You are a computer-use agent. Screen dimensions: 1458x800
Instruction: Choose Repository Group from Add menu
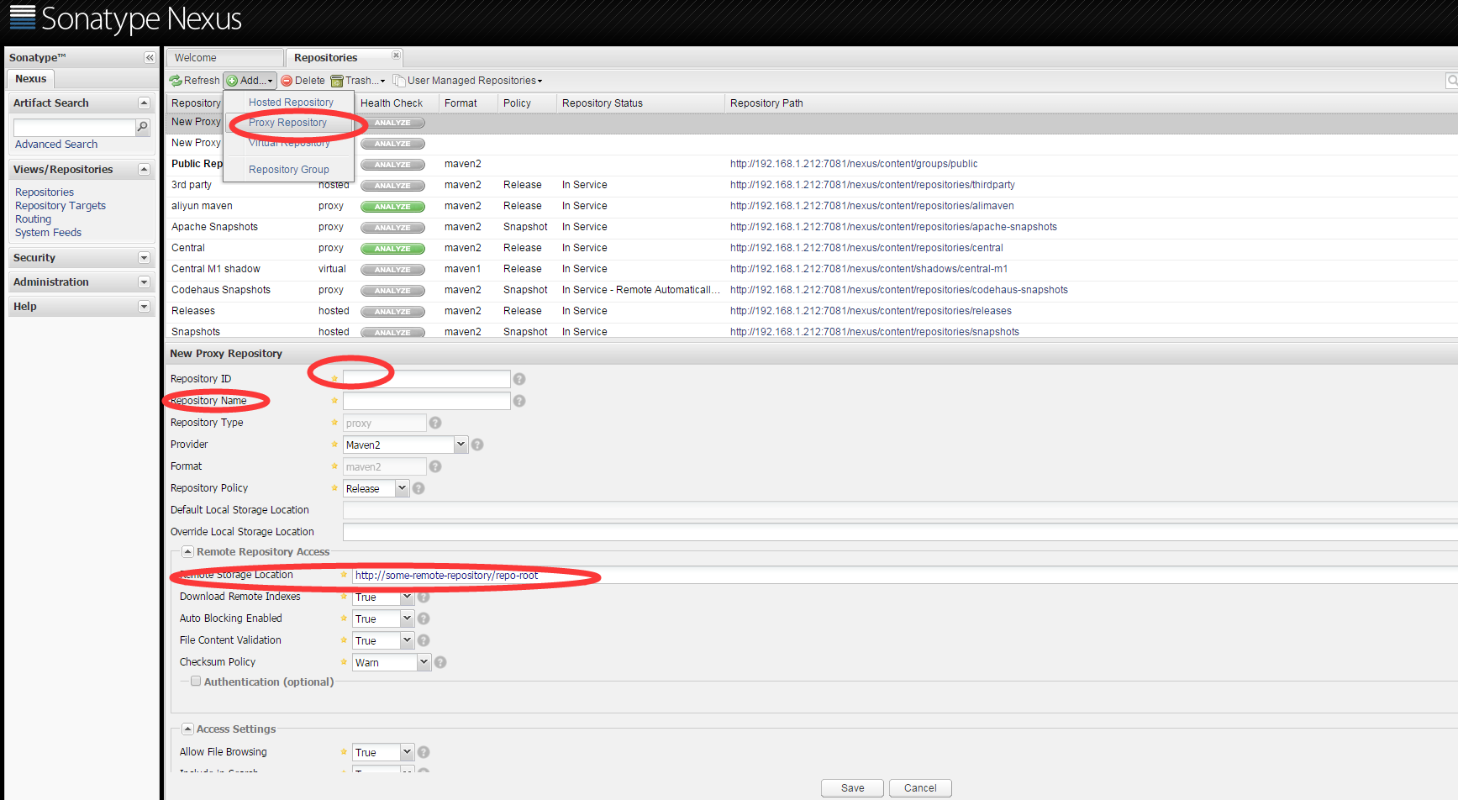pyautogui.click(x=288, y=170)
